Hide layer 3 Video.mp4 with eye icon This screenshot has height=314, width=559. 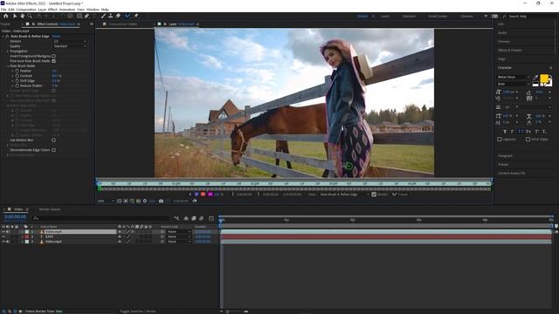click(x=3, y=242)
